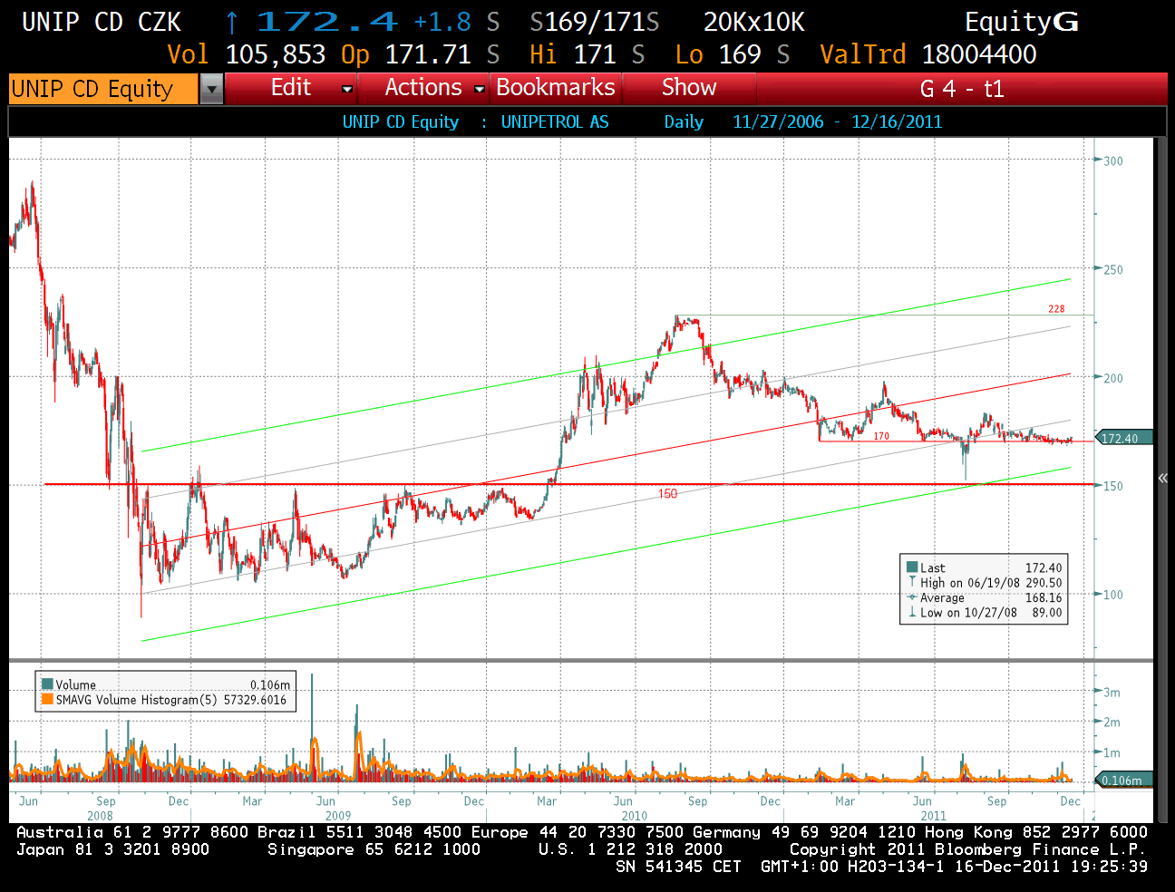Click the 20Kx10K size quote
The height and width of the screenshot is (892, 1175).
click(x=754, y=22)
